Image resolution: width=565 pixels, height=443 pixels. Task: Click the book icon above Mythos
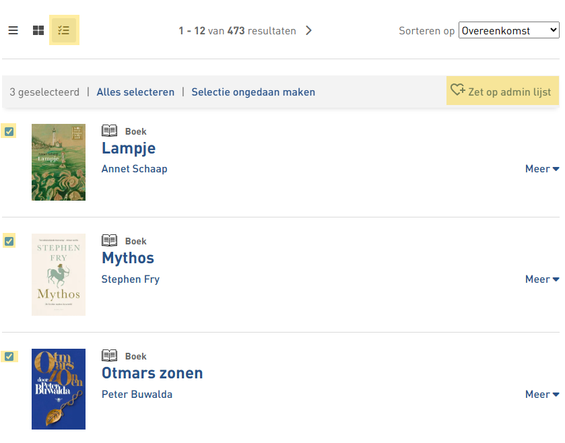(x=109, y=240)
